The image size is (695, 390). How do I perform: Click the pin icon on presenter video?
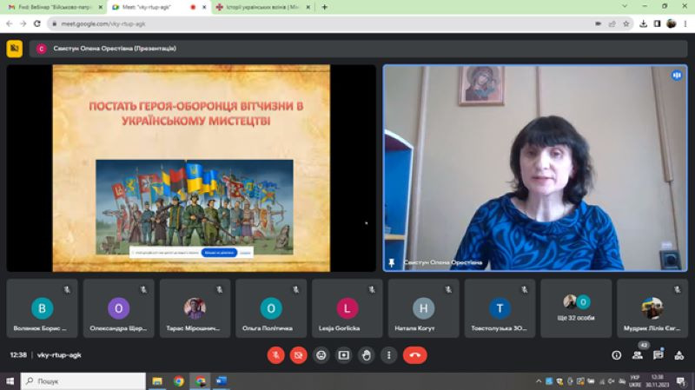click(x=392, y=262)
